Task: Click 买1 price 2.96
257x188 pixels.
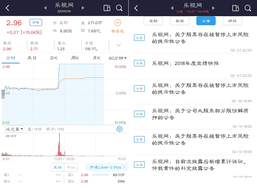Action: 85,175
